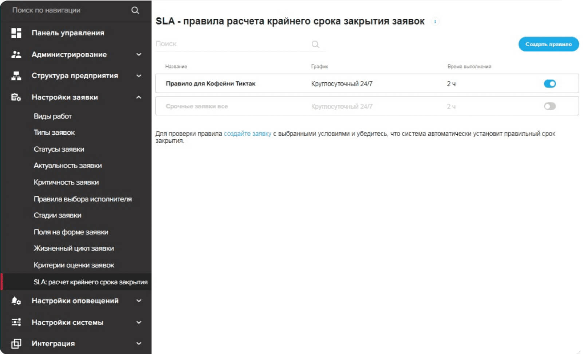587x354 pixels.
Task: Click the Настройки системы sliders icon
Action: pos(16,322)
